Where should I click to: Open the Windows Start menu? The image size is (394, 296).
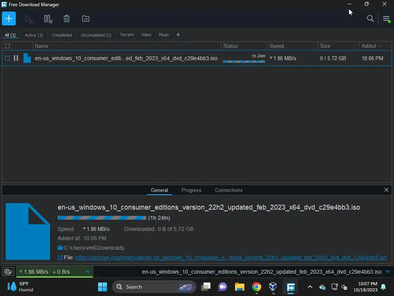(x=102, y=287)
